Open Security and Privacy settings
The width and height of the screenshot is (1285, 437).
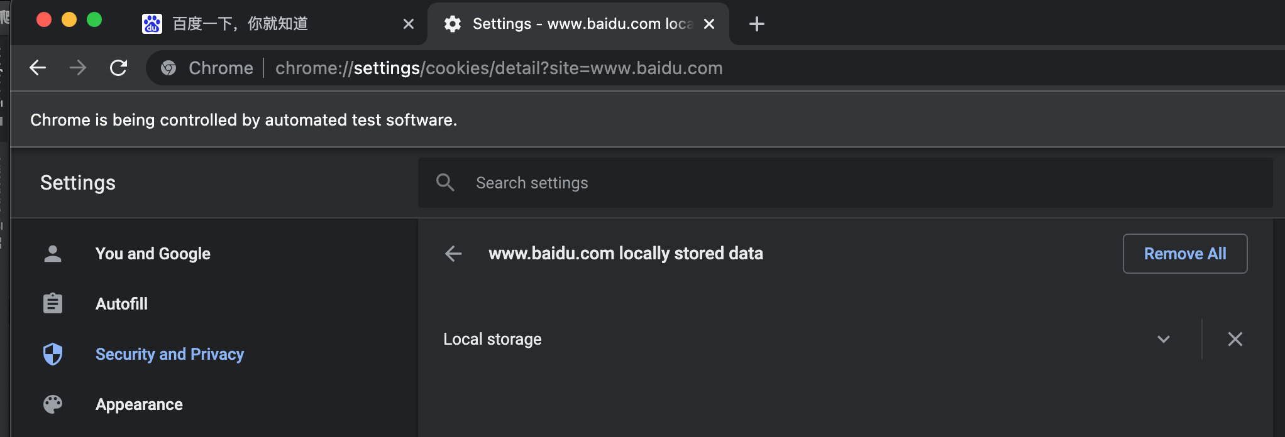click(x=170, y=354)
